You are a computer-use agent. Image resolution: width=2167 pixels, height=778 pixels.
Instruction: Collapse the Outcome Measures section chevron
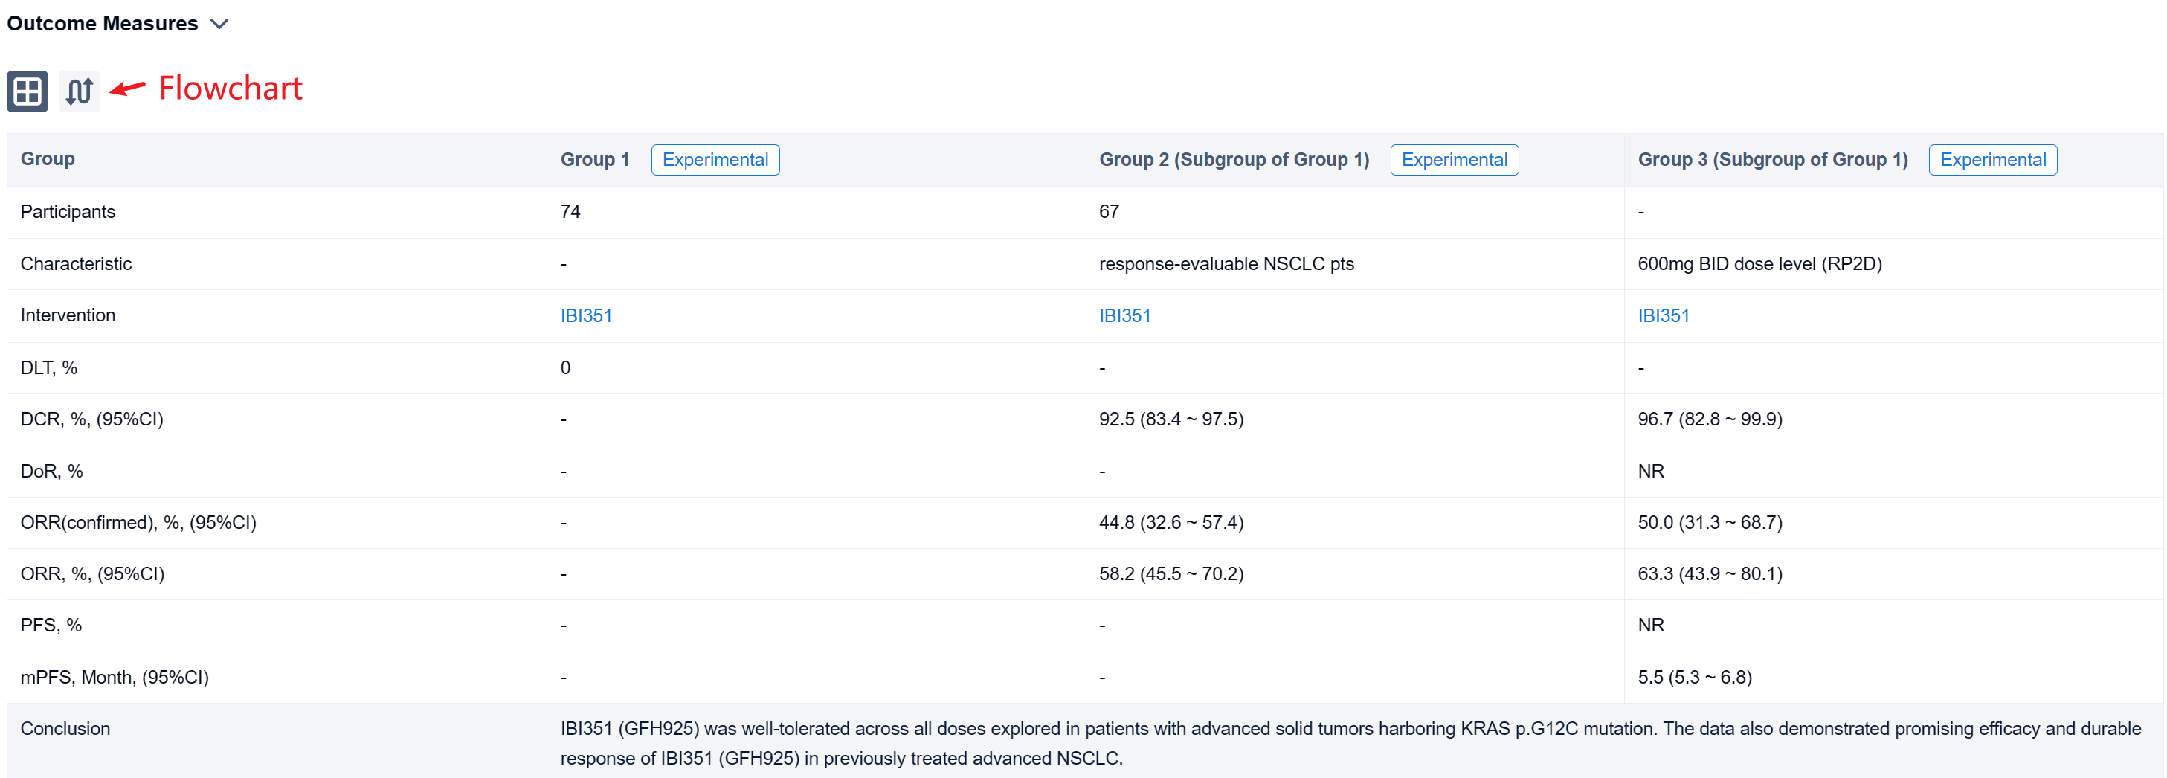(x=219, y=24)
